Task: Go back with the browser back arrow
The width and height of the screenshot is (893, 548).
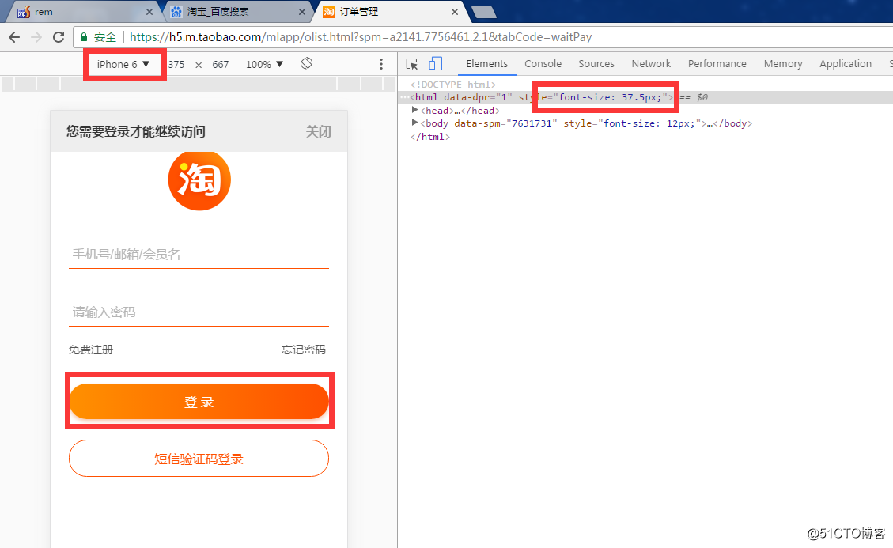Action: tap(14, 37)
